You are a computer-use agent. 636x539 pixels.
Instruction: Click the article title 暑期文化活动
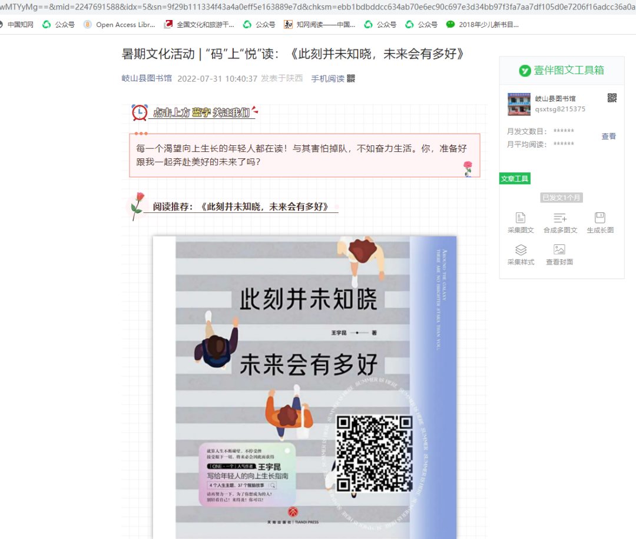(293, 54)
